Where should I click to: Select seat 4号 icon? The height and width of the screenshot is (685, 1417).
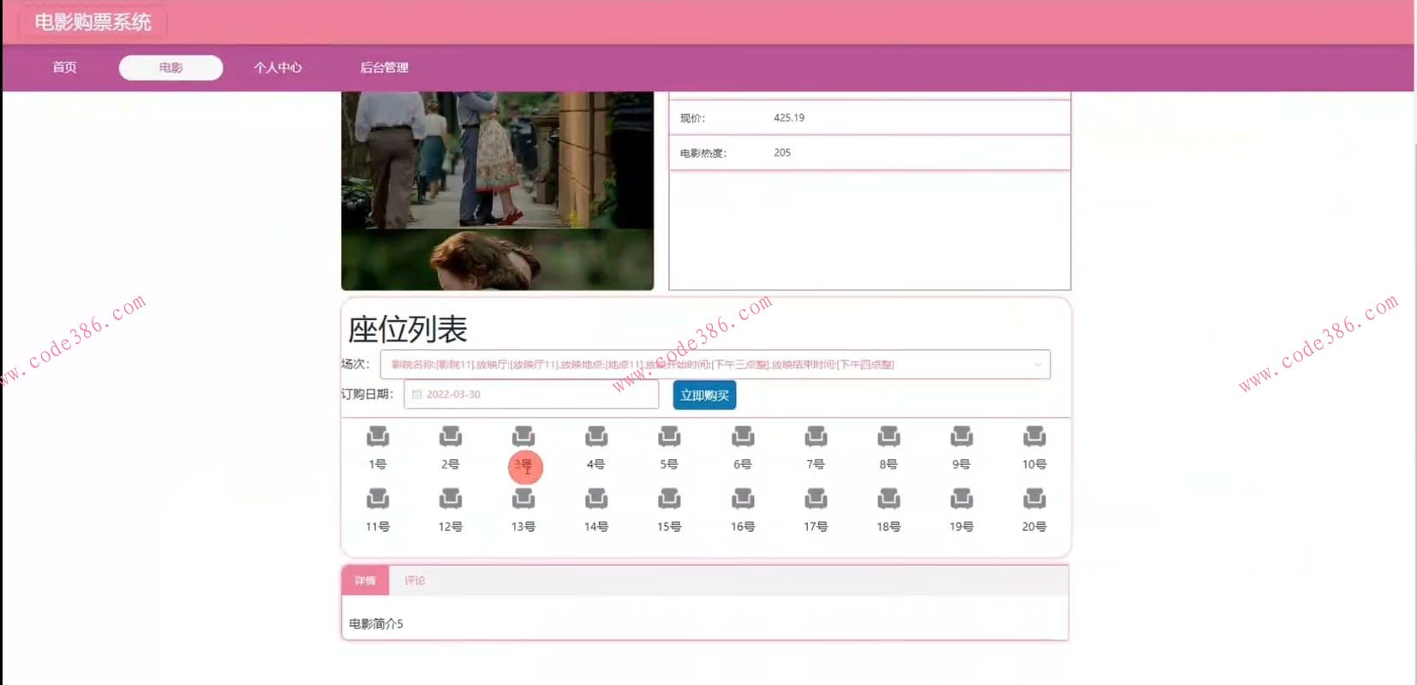tap(596, 437)
